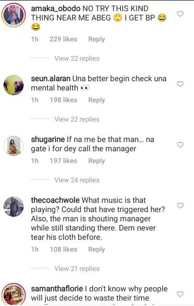Screen dimensions: 194x306
Task: Expand 22 replies under seun.alaran's comment
Action: tap(77, 119)
